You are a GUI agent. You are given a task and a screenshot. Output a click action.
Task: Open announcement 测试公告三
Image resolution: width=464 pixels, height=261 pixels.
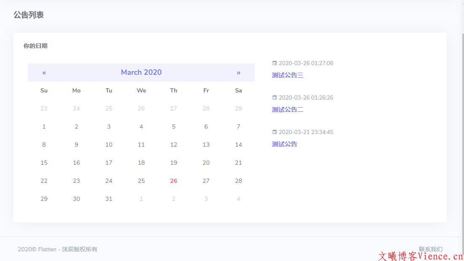[x=288, y=75]
